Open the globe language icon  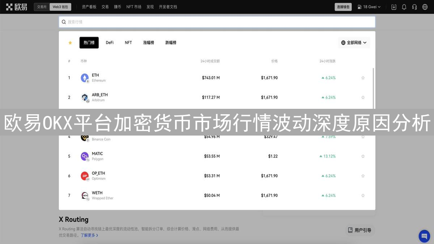pyautogui.click(x=425, y=7)
